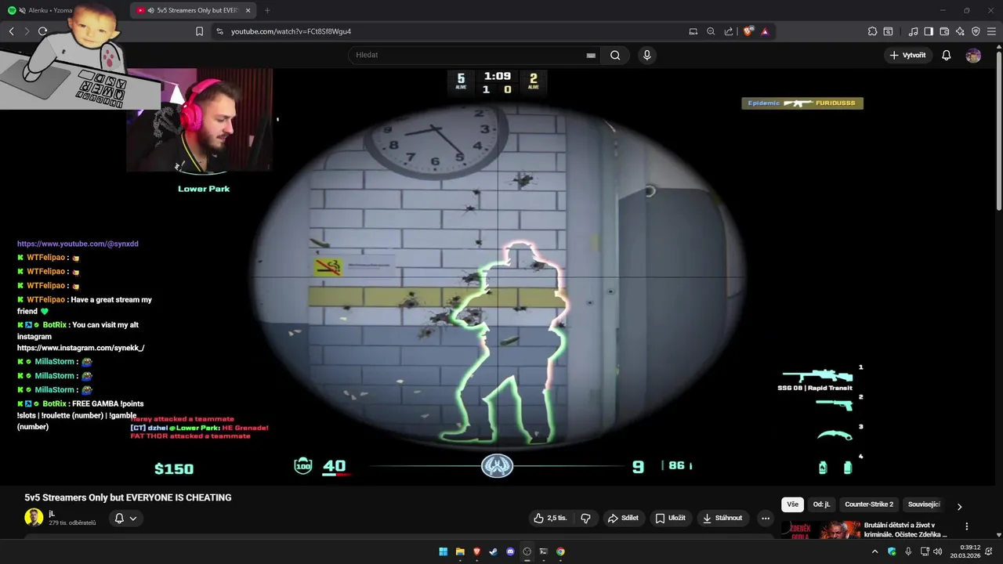Viewport: 1003px width, 564px height.
Task: Open Steam from the taskbar
Action: tap(493, 551)
